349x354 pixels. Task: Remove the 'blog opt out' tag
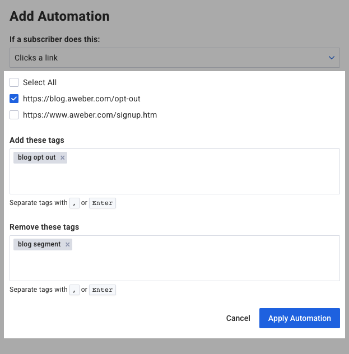[63, 158]
